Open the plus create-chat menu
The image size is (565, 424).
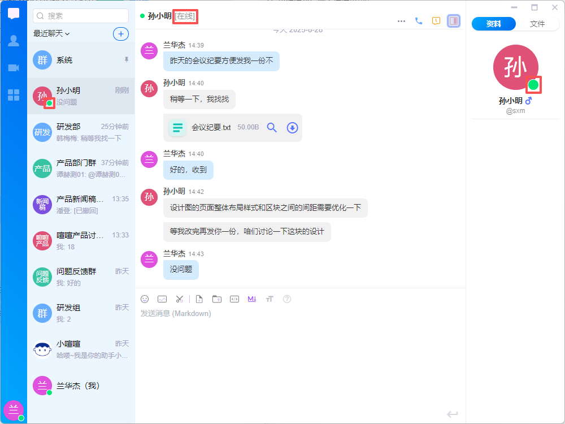121,33
